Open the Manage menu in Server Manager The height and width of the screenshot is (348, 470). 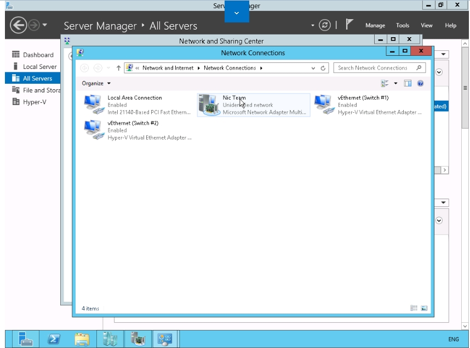point(375,26)
